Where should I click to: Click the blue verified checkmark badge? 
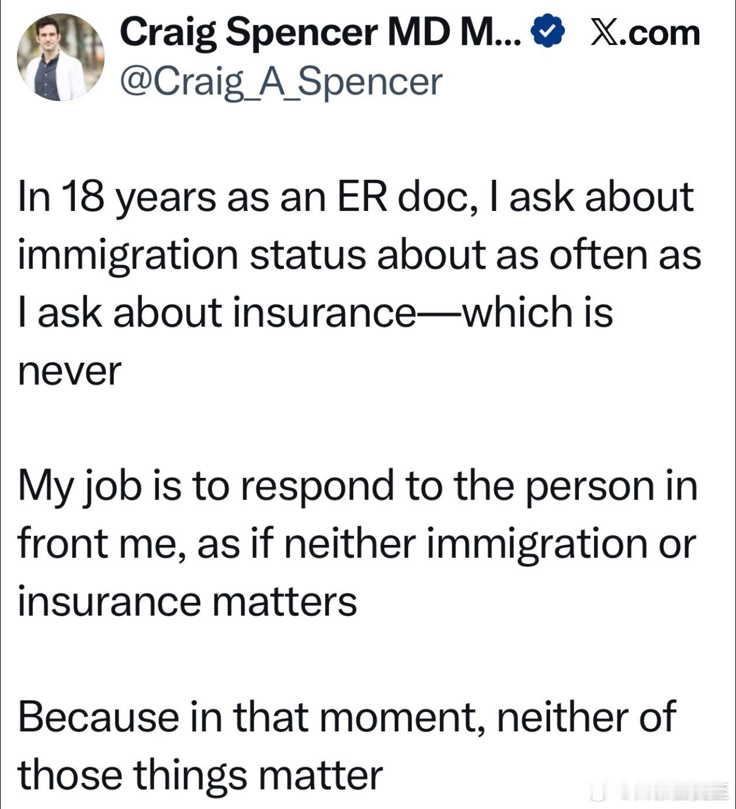coord(547,32)
